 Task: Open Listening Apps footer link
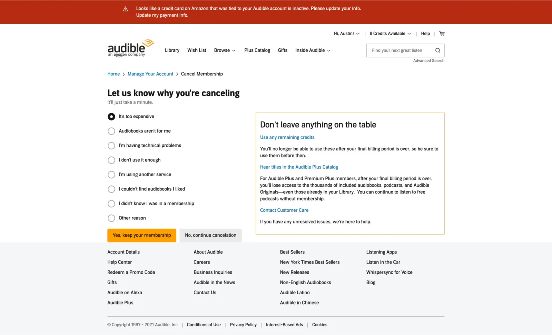pos(382,252)
